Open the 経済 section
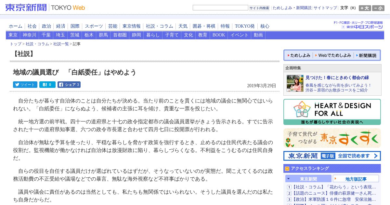This screenshot has width=390, height=205. tap(61, 26)
